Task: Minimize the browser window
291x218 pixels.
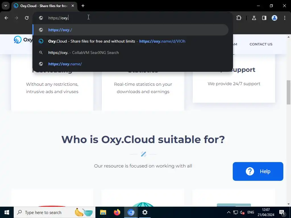Action: tap(258, 6)
